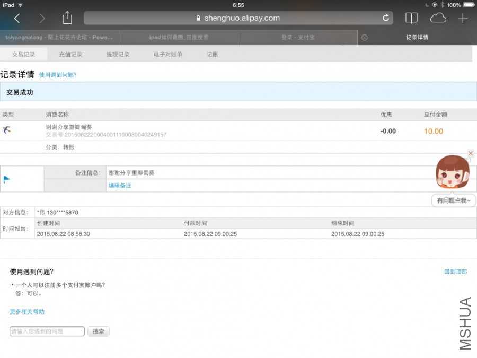The width and height of the screenshot is (477, 358).
Task: Click the blue flag remark icon
Action: pos(7,179)
